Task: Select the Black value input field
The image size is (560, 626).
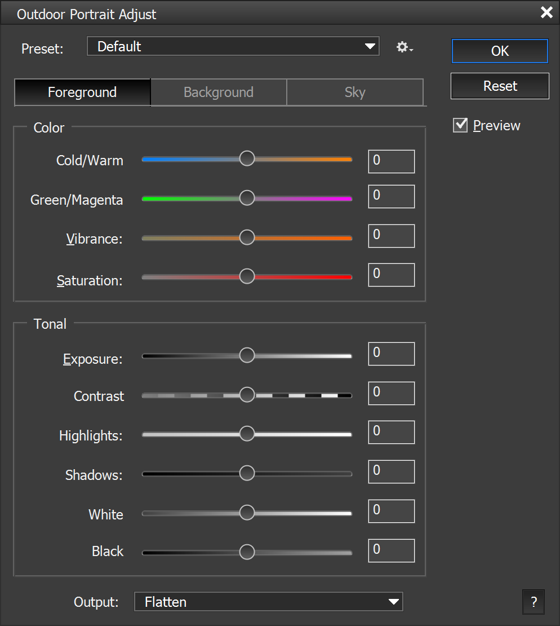Action: click(392, 550)
